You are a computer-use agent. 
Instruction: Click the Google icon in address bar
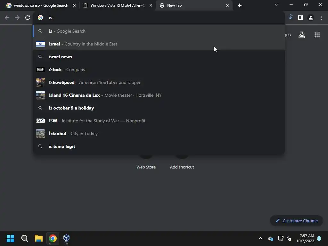coord(40,18)
